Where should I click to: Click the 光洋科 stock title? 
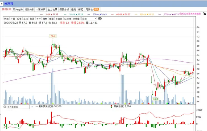(9, 4)
